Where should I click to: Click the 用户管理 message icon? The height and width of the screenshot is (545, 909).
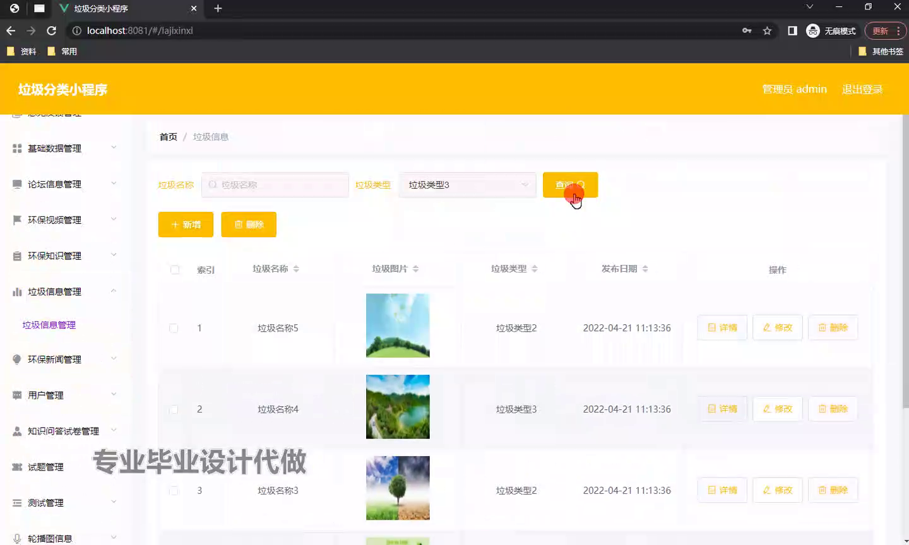pyautogui.click(x=17, y=396)
